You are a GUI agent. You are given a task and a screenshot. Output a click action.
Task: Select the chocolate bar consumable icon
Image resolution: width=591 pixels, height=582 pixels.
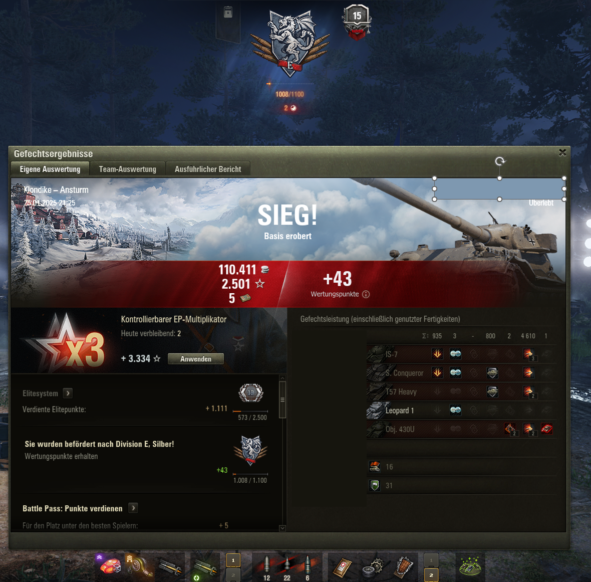[x=403, y=567]
